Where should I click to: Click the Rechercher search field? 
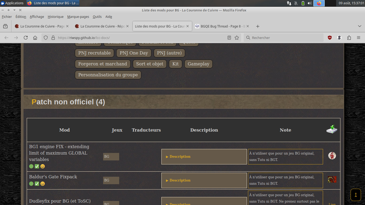[283, 38]
